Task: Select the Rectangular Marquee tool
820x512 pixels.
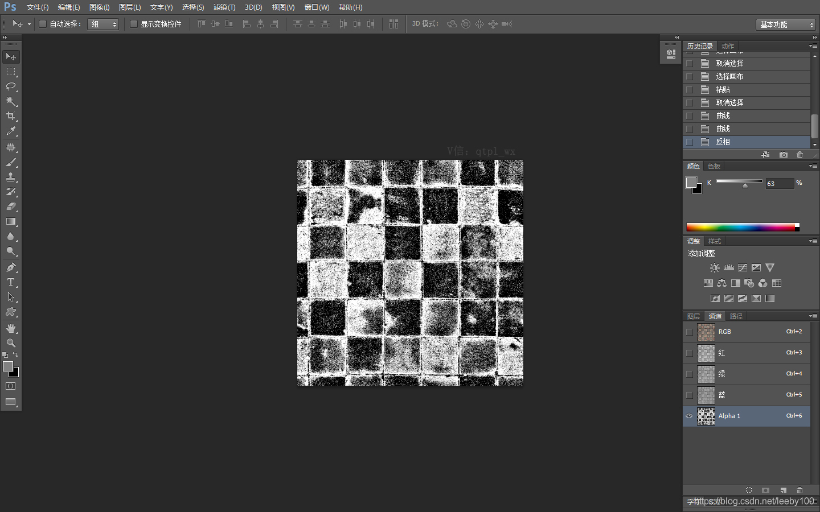Action: click(11, 72)
